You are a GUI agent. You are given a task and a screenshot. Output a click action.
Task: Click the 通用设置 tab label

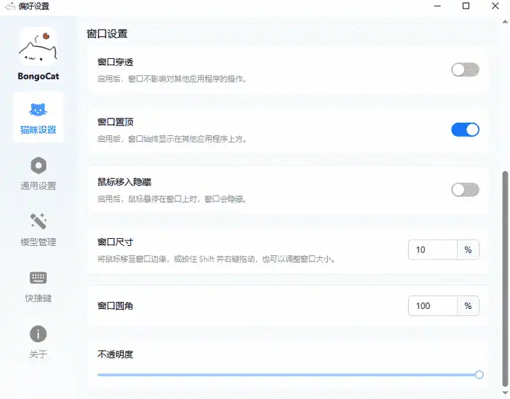click(38, 186)
